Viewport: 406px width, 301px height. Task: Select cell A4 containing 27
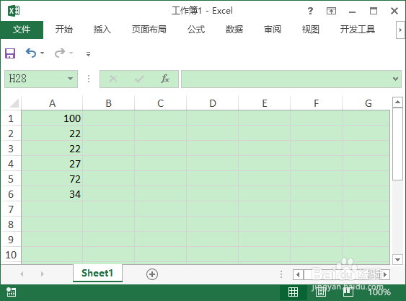click(x=52, y=164)
